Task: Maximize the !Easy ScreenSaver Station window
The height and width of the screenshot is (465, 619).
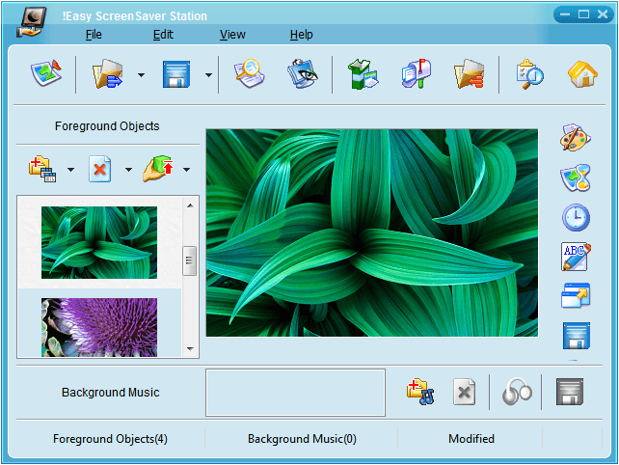Action: point(583,14)
